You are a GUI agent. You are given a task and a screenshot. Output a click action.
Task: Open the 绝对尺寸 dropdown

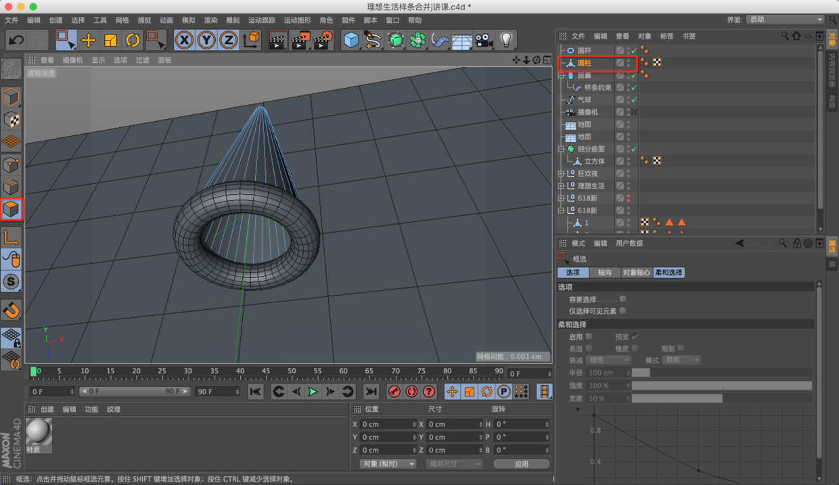pos(454,464)
